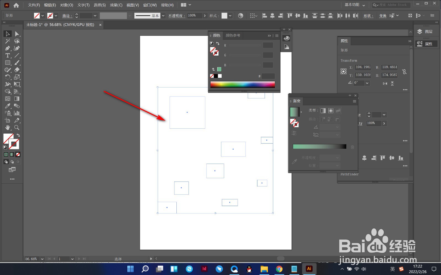Select the Rotate tool

[8, 77]
